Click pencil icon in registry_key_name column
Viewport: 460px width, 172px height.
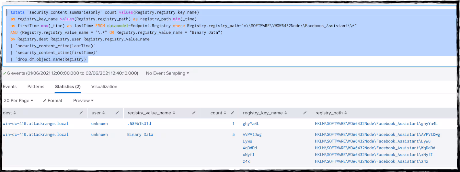pos(305,113)
